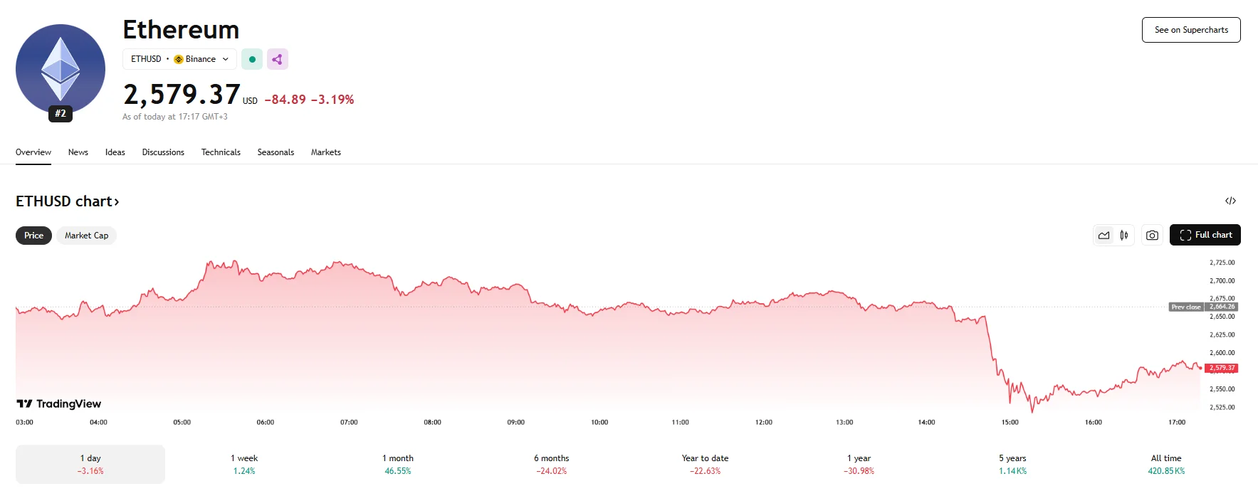Select the All time range

point(1166,464)
